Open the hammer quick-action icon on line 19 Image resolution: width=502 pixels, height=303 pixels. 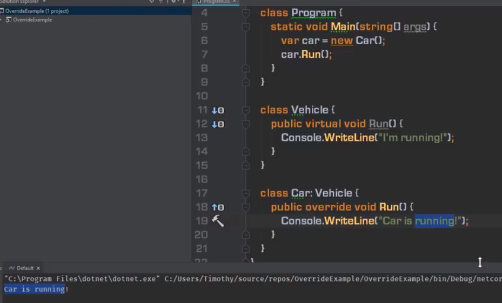tap(218, 221)
